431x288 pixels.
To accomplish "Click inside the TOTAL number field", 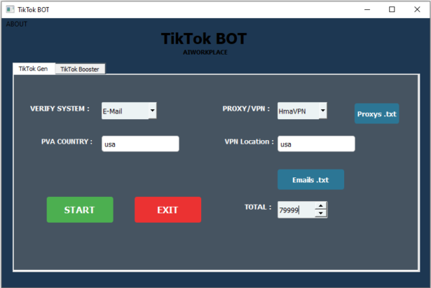I will [x=296, y=210].
